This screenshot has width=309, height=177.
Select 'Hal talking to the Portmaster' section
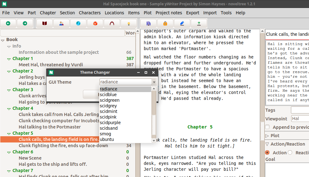tap(50, 127)
